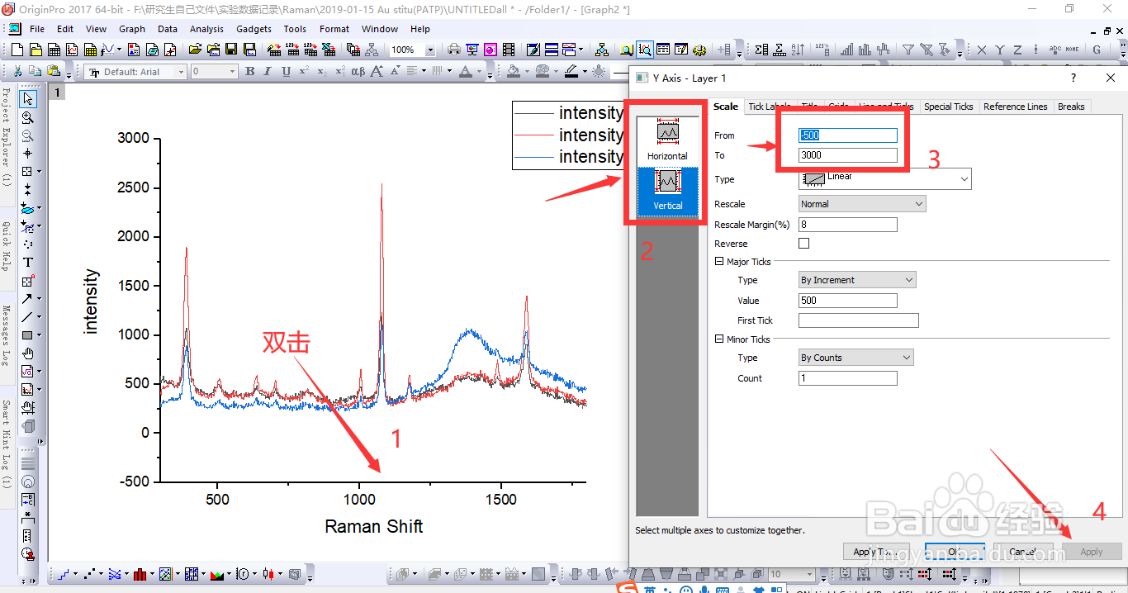This screenshot has height=593, width=1128.
Task: Collapse the Minor Ticks section
Action: (719, 339)
